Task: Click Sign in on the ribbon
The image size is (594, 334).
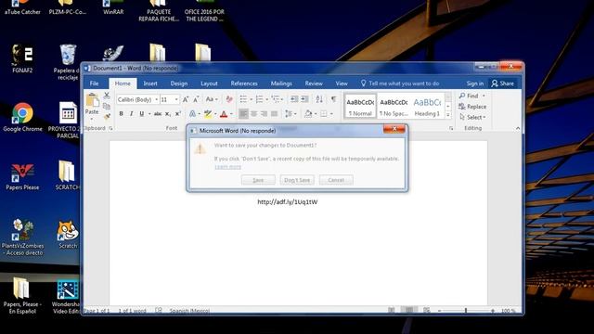Action: point(475,83)
